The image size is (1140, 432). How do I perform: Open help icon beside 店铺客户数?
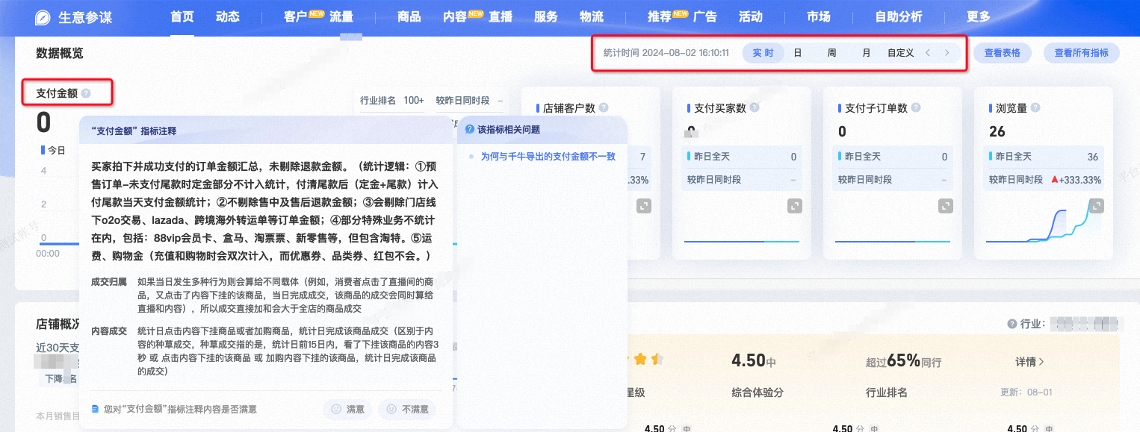[604, 108]
